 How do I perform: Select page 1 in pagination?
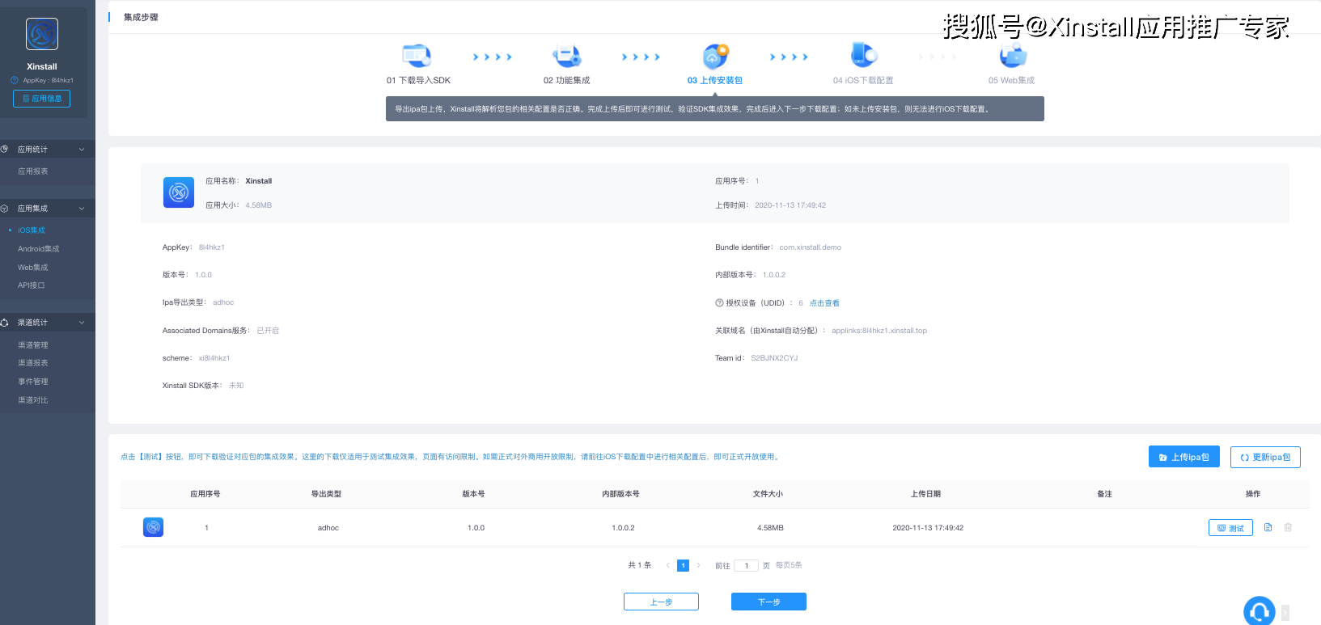(x=683, y=565)
